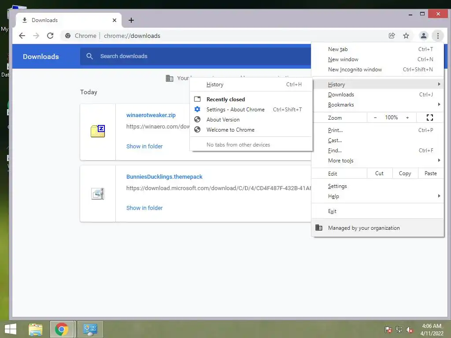Reload the downloads page
This screenshot has height=338, width=451.
click(x=50, y=36)
